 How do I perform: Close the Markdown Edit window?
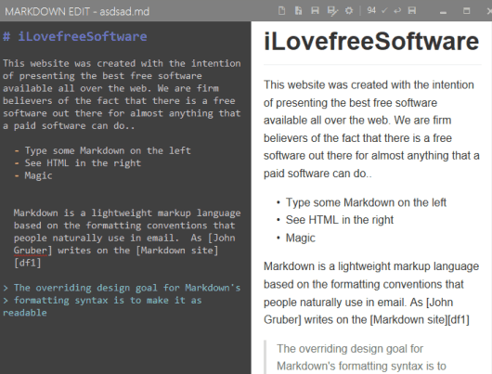[489, 11]
